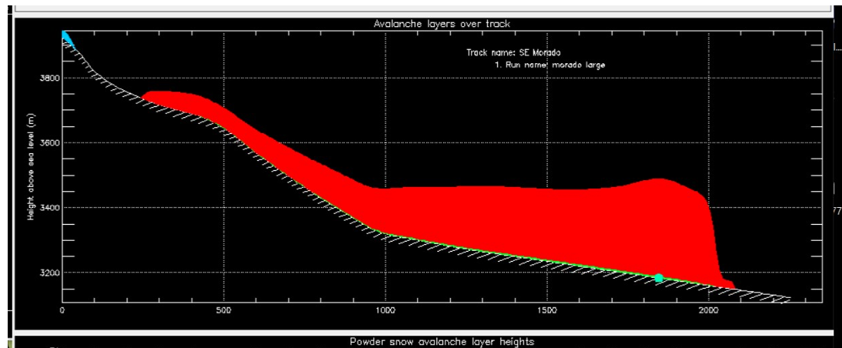842x348 pixels.
Task: Click the 1000 tick label on distance axis
Action: (385, 311)
